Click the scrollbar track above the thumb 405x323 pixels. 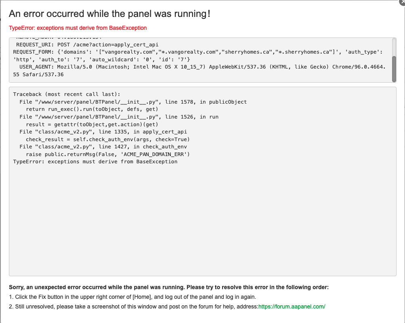click(394, 46)
